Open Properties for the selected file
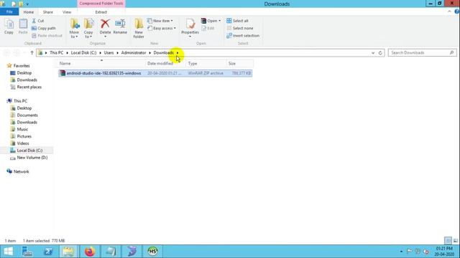460x258 pixels. tap(190, 28)
